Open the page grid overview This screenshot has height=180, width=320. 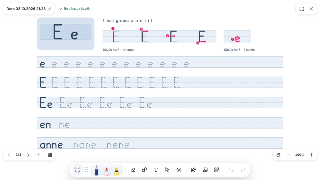click(50, 155)
